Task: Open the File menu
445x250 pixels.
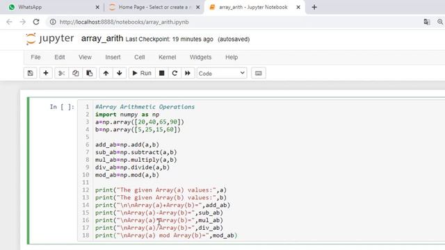Action: (x=35, y=57)
